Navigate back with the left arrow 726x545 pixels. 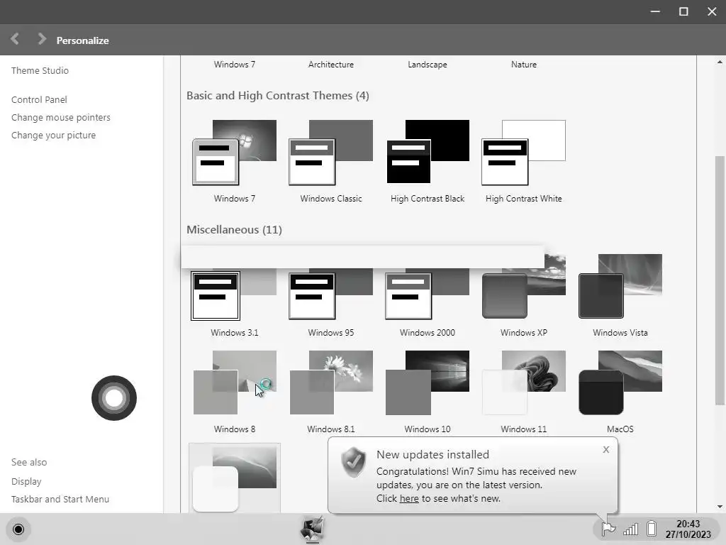(x=15, y=39)
